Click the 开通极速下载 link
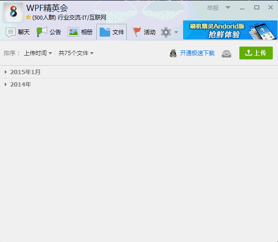This screenshot has height=242, width=278. point(197,53)
